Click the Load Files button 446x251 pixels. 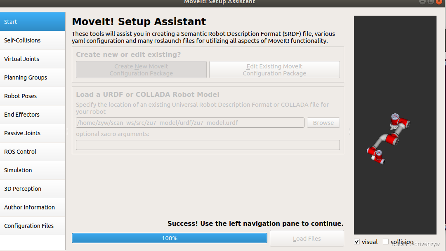coord(307,239)
